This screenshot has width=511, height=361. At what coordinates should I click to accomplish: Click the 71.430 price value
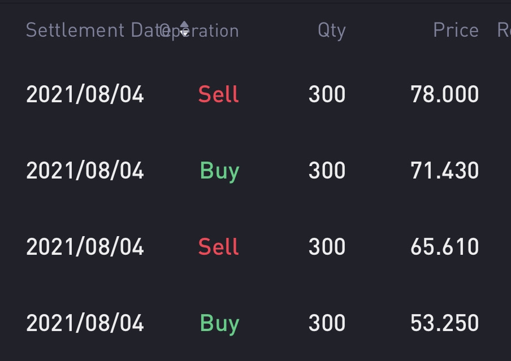click(444, 171)
